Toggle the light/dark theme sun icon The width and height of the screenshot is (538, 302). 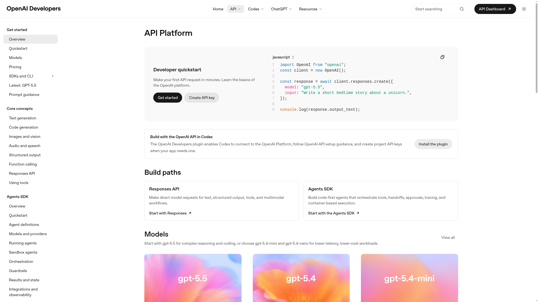[x=524, y=9]
